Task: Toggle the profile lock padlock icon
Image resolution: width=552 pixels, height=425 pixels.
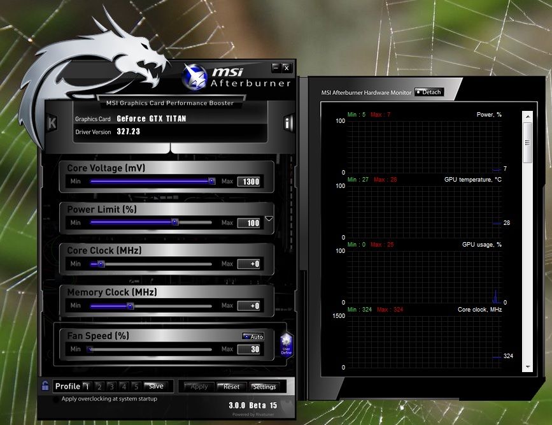Action: click(x=45, y=385)
